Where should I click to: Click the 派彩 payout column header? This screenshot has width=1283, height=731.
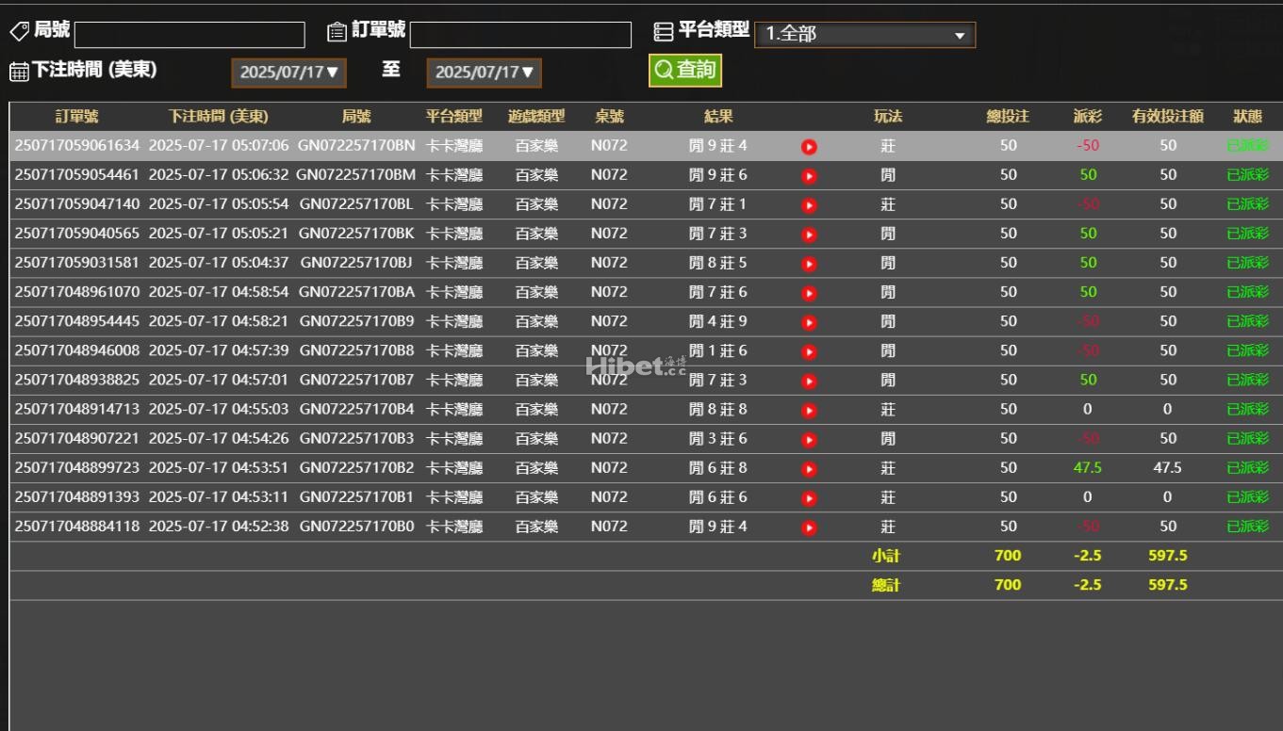point(1087,117)
